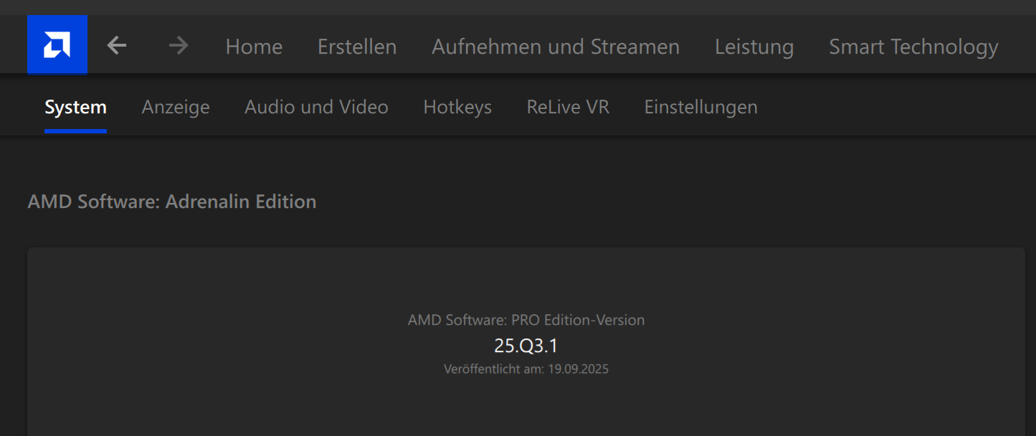Open the Leistung page
Viewport: 1036px width, 436px height.
tap(754, 47)
